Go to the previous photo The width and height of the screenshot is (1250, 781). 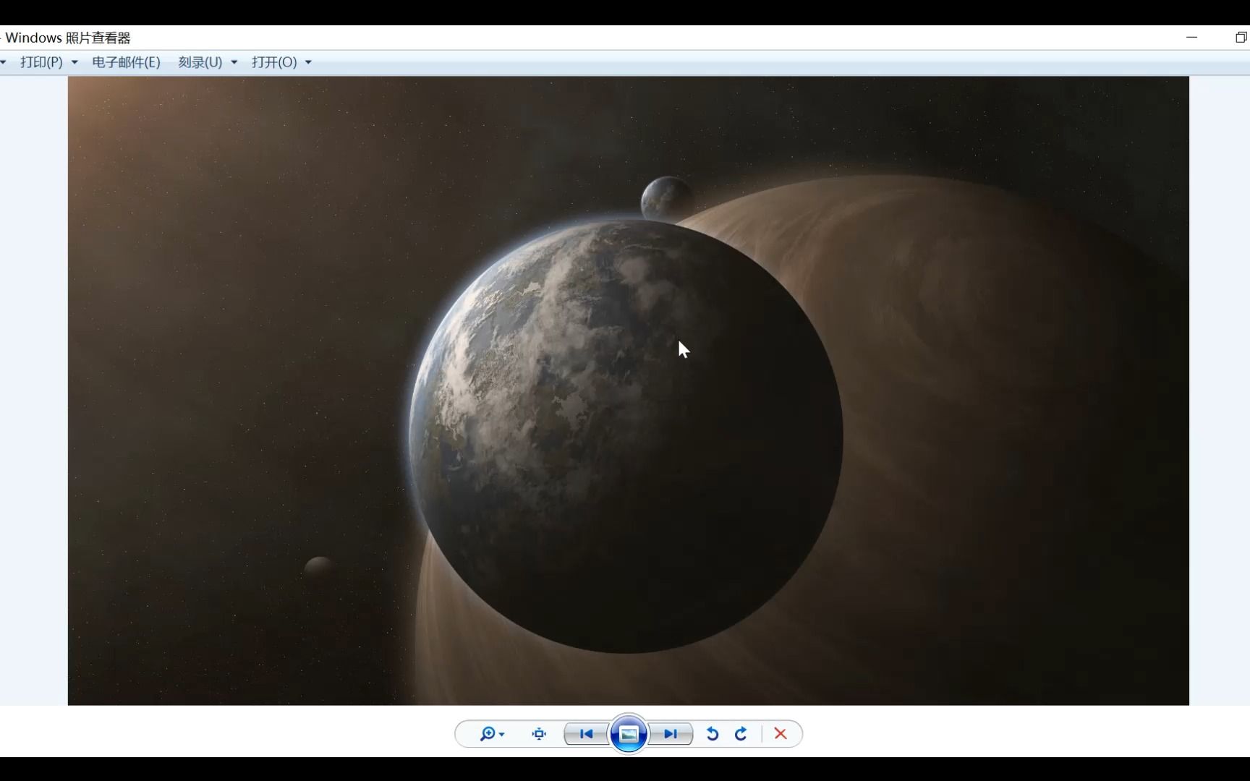pos(587,734)
